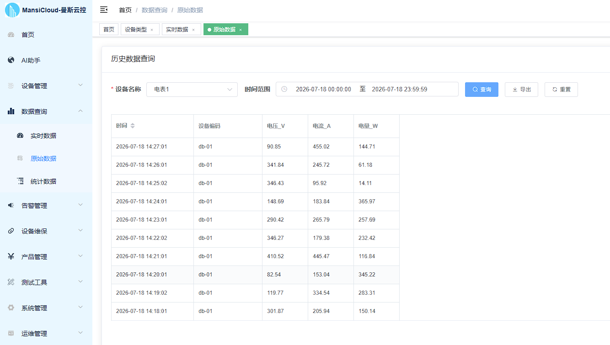Viewport: 610px width, 345px height.
Task: Switch to the 设备类型 tab
Action: tap(140, 29)
